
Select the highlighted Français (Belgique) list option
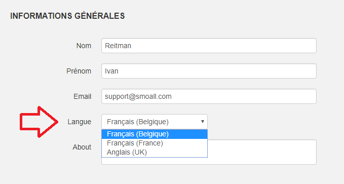click(155, 134)
